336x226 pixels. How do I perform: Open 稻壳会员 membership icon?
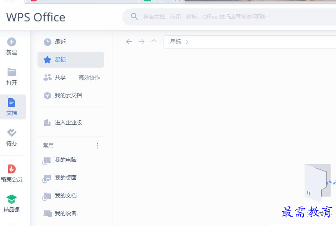pyautogui.click(x=12, y=169)
